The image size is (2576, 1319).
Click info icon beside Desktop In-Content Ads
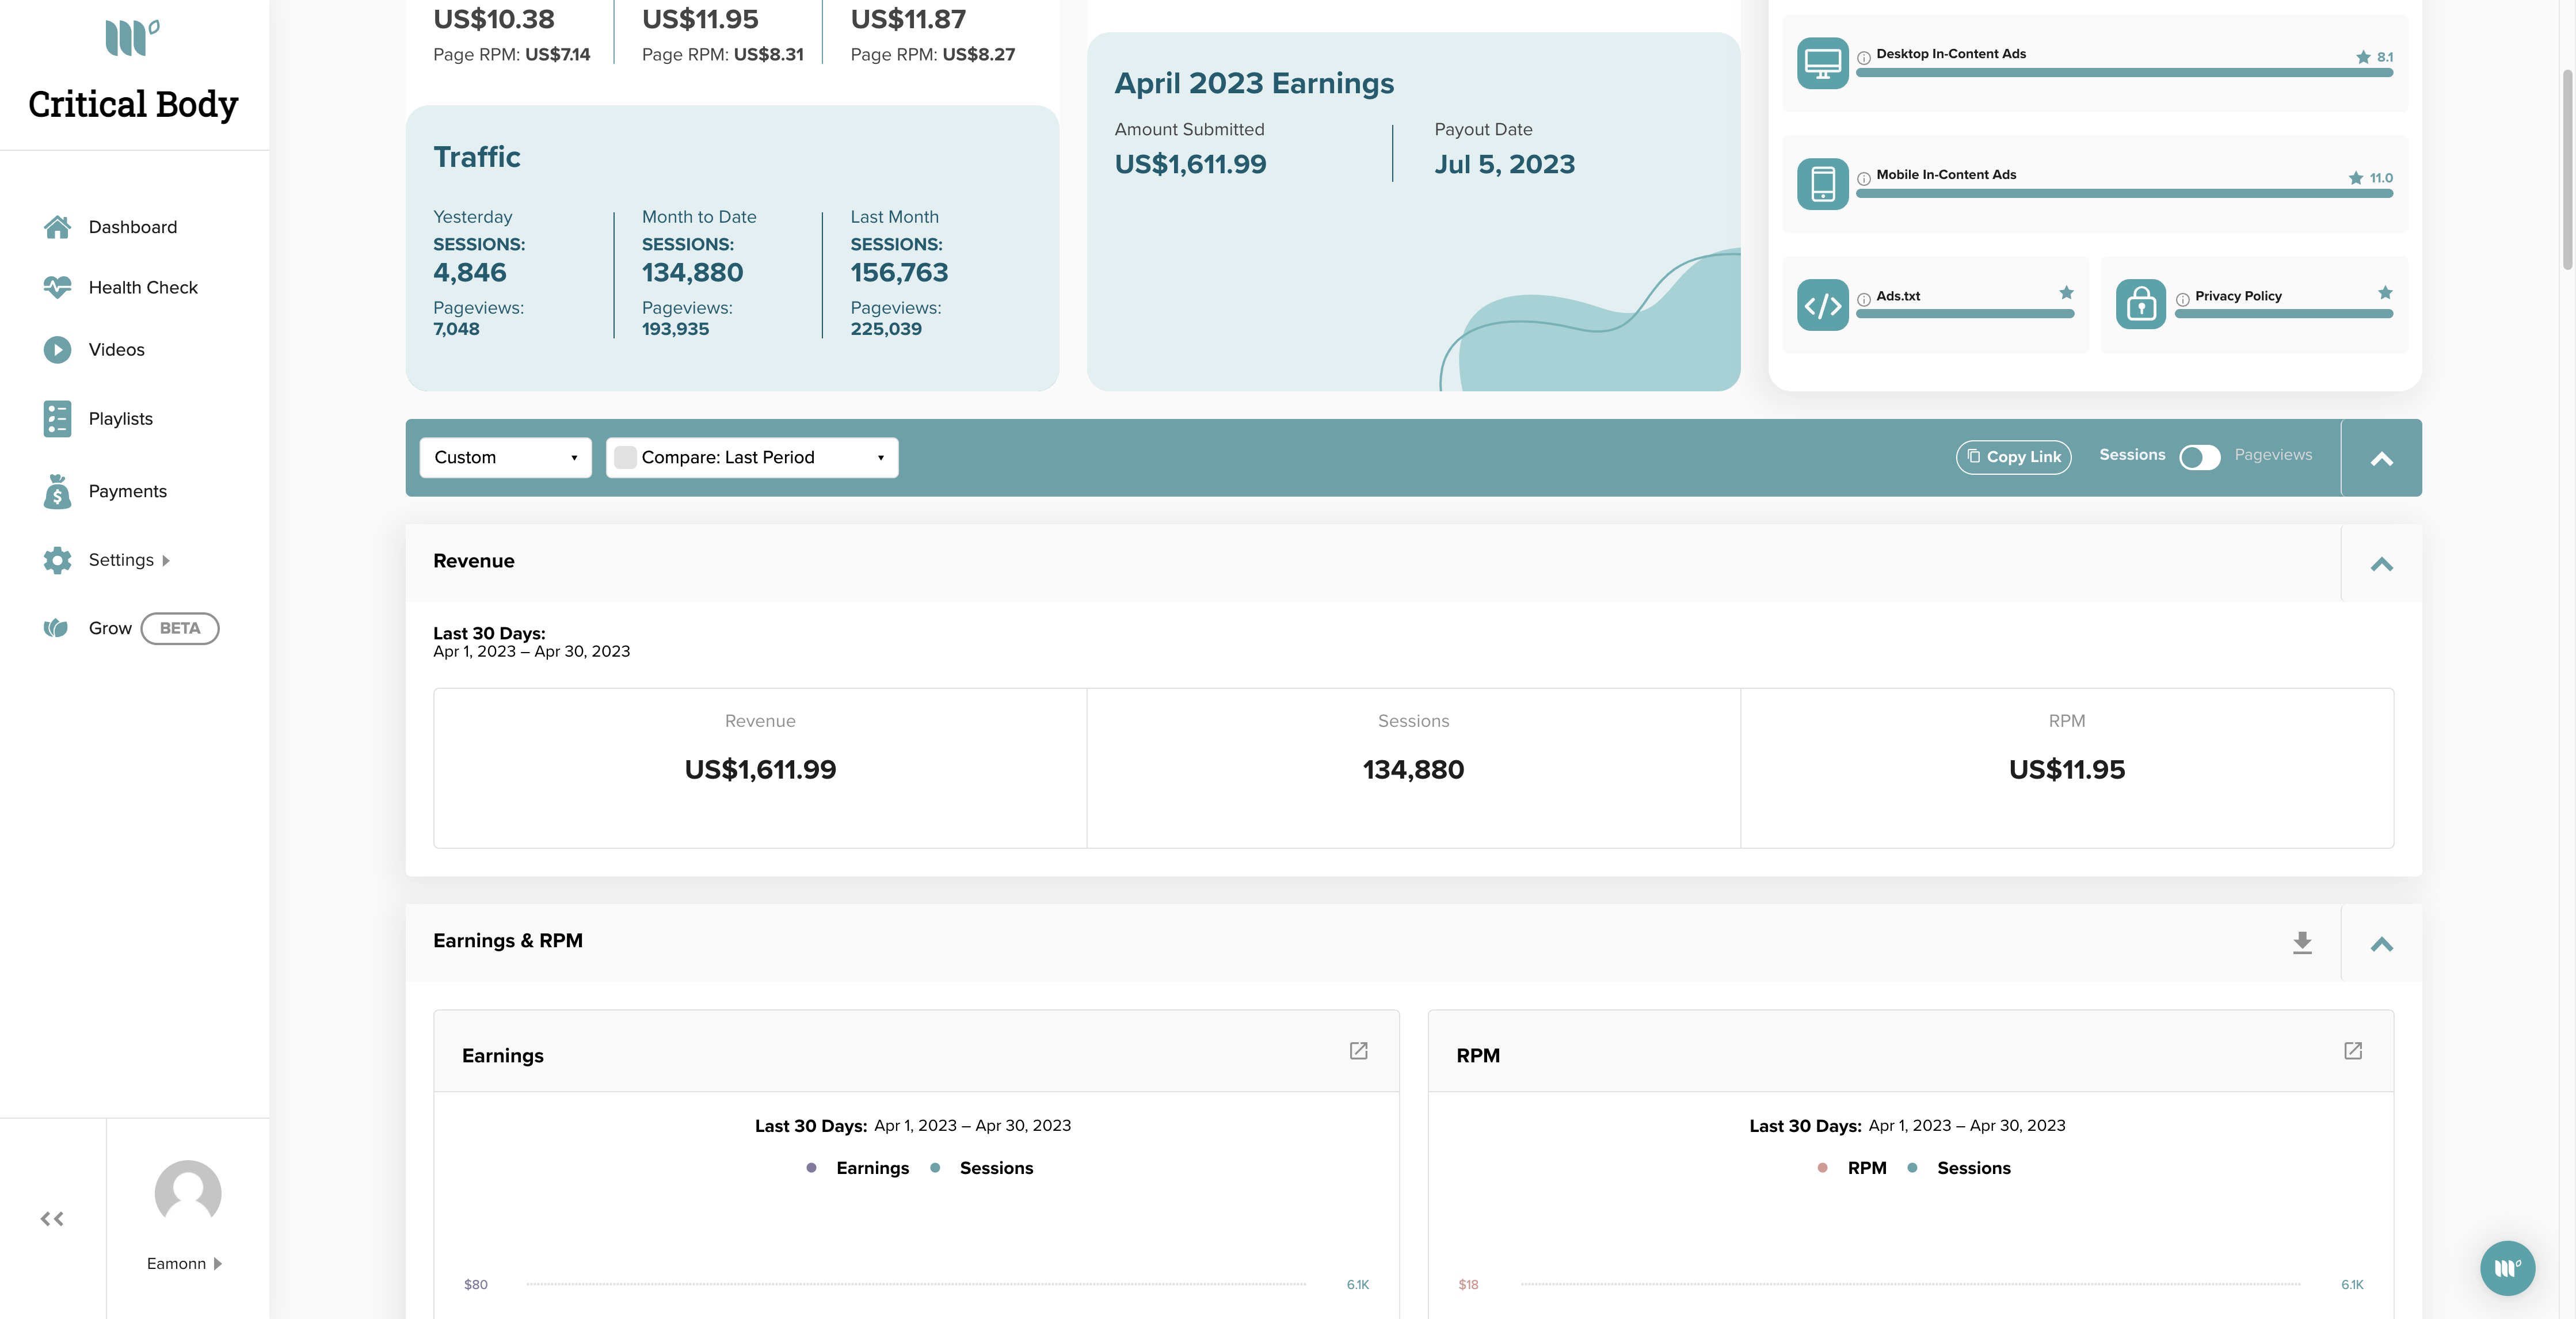[1864, 58]
